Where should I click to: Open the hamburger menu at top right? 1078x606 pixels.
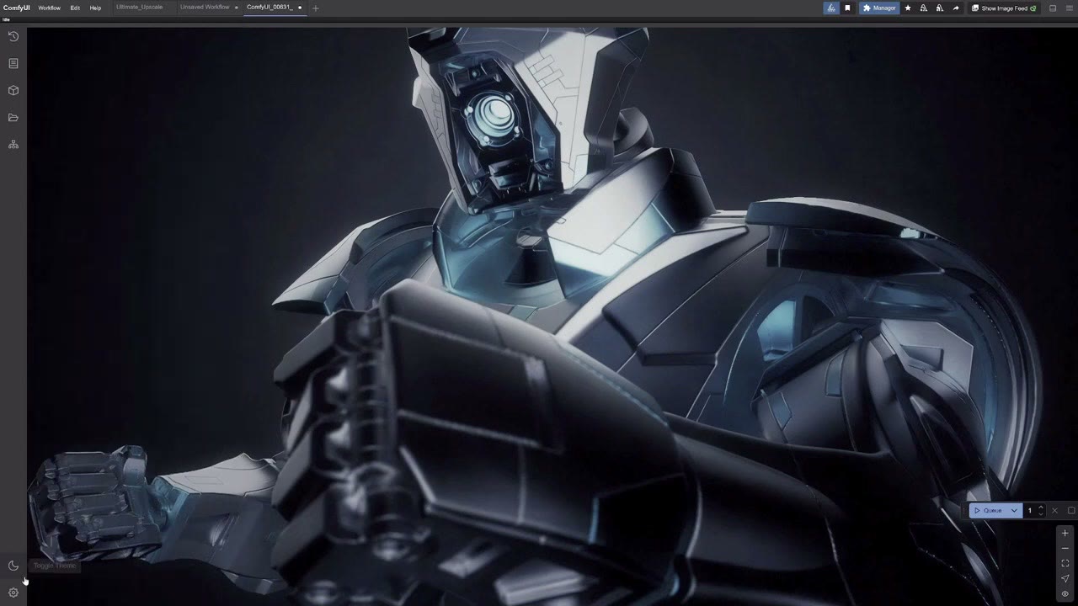tap(1069, 8)
